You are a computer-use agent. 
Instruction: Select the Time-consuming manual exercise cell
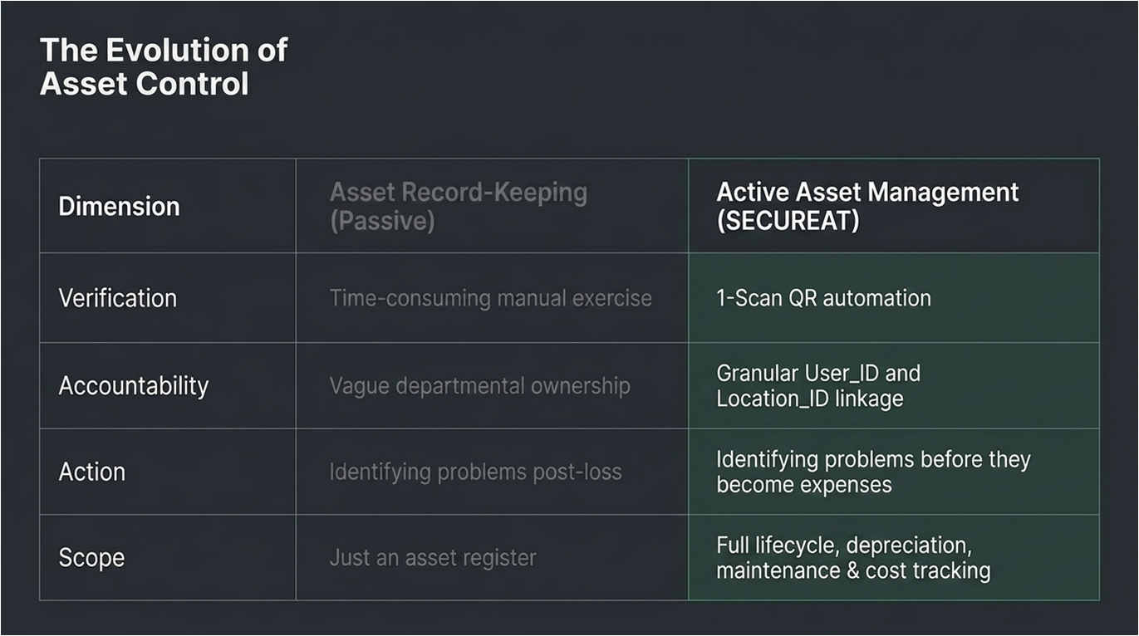coord(490,298)
